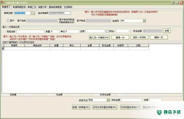This screenshot has height=119, width=184.
Task: Click the 客户电话 input field
Action: pos(98,21)
